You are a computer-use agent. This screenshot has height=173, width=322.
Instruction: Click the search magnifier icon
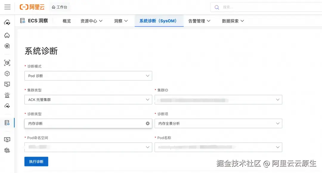tap(217, 7)
